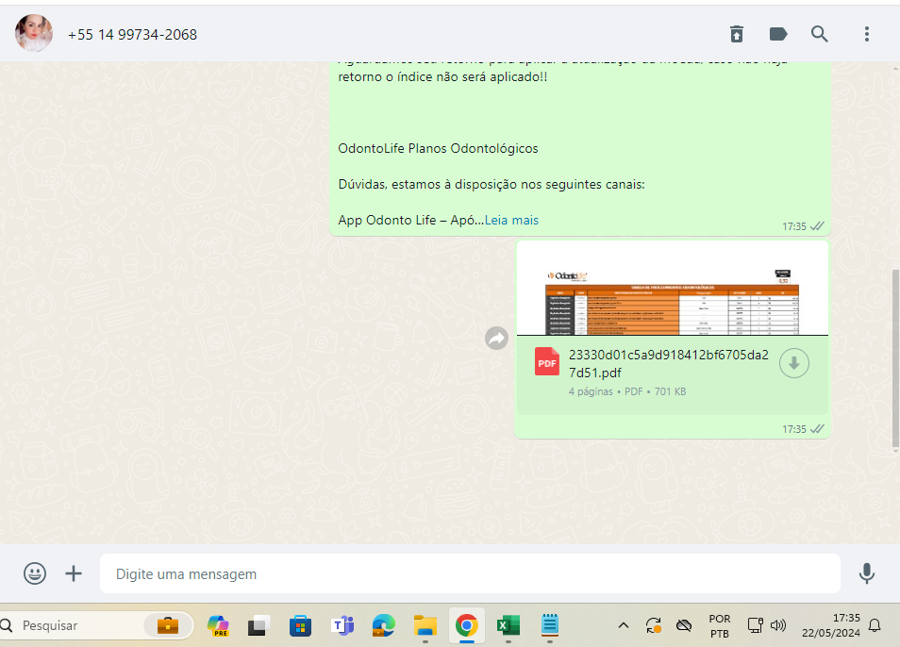Delete chat using the trash icon

737,34
